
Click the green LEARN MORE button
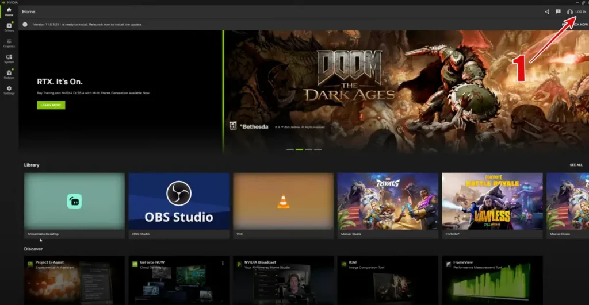[51, 105]
